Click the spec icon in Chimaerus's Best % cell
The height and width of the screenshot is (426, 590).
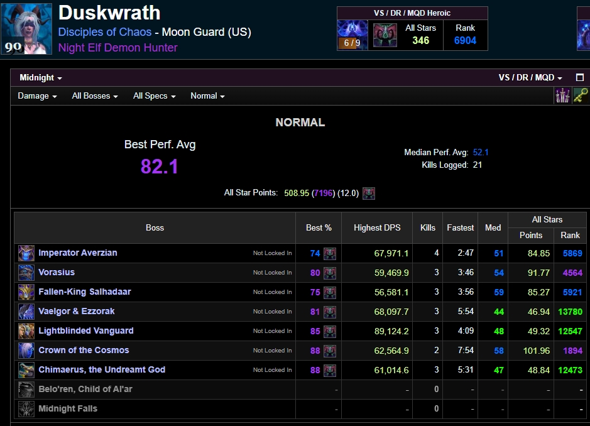[x=330, y=370]
